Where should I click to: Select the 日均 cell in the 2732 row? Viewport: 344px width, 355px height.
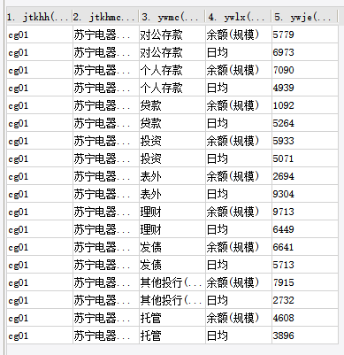tap(238, 300)
